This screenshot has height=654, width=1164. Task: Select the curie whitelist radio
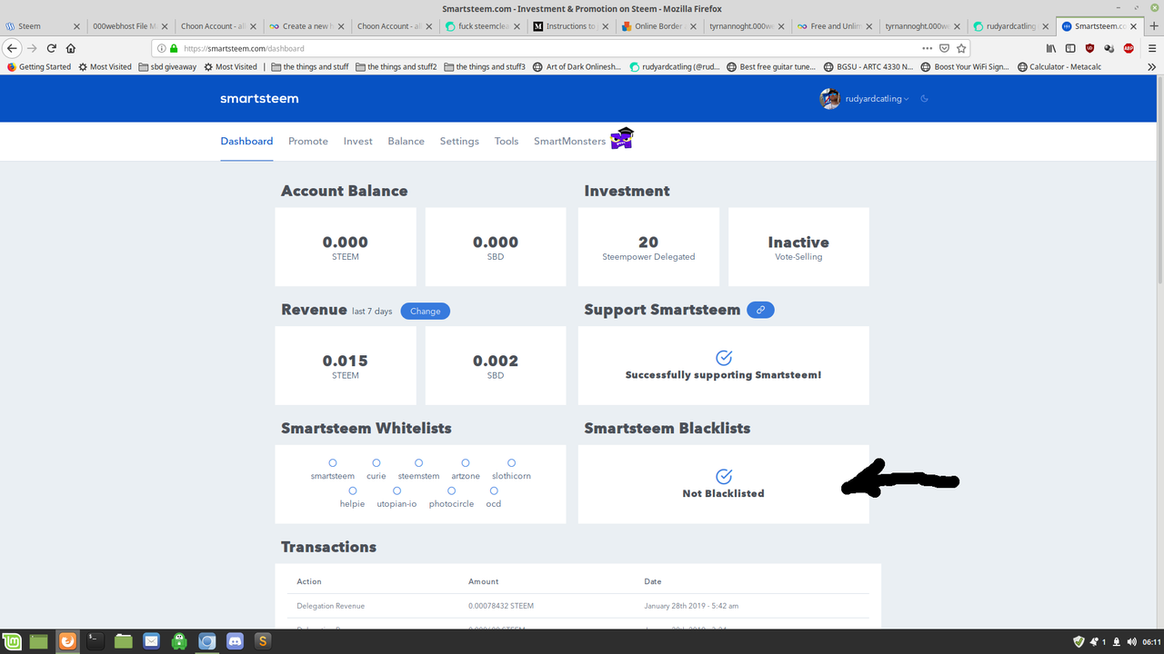376,463
